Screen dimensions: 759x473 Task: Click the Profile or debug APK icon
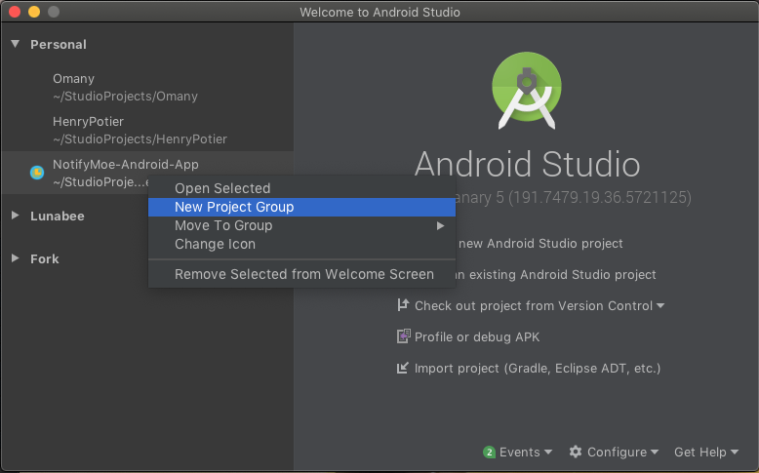(x=403, y=336)
